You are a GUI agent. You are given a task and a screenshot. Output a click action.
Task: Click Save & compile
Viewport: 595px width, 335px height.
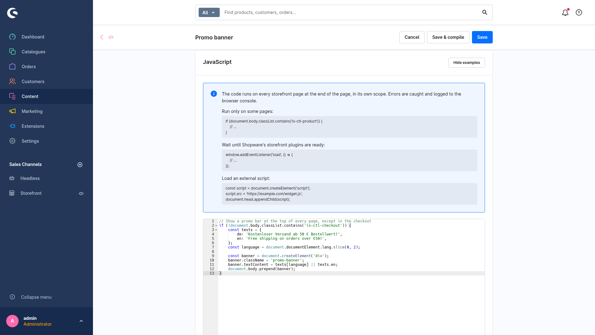[448, 37]
